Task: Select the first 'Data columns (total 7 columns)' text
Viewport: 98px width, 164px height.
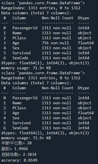Action: [36, 13]
